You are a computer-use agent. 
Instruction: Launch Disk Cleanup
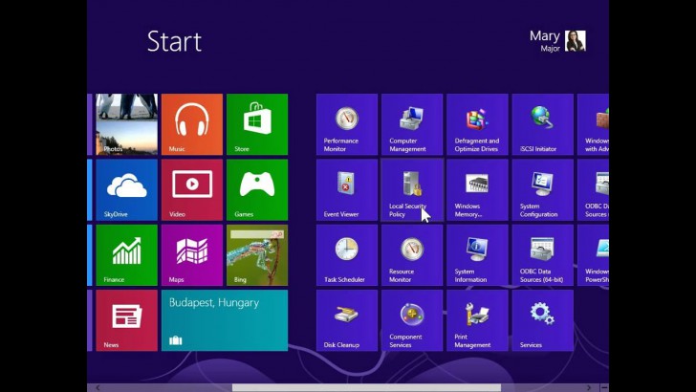coord(347,320)
